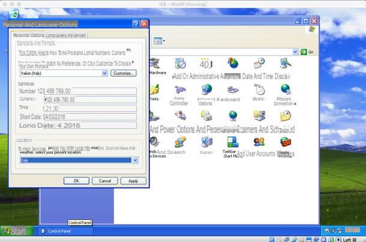Click the Customize button

pos(124,73)
